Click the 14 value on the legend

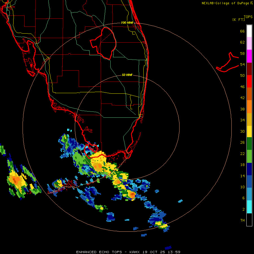click(242, 176)
